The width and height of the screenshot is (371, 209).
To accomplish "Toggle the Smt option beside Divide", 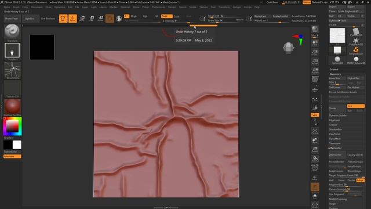I will [x=355, y=106].
